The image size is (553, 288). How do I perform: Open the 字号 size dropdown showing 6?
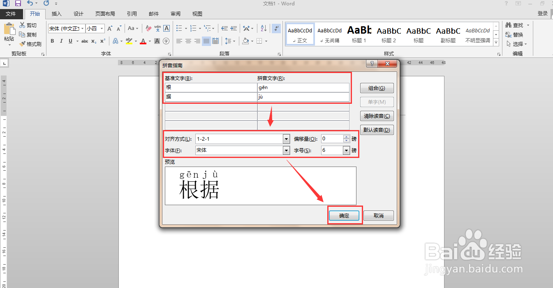click(346, 150)
